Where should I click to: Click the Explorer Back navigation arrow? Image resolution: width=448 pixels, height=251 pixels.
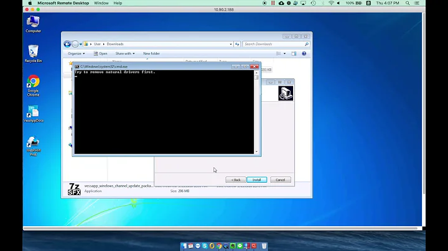click(67, 44)
